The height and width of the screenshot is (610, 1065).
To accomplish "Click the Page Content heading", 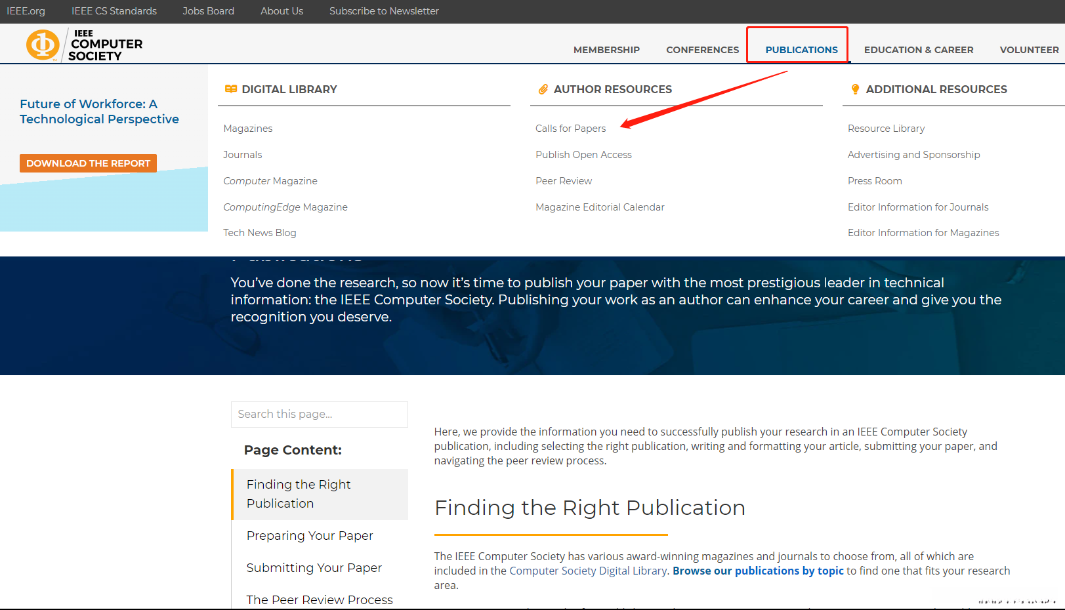I will click(x=293, y=450).
